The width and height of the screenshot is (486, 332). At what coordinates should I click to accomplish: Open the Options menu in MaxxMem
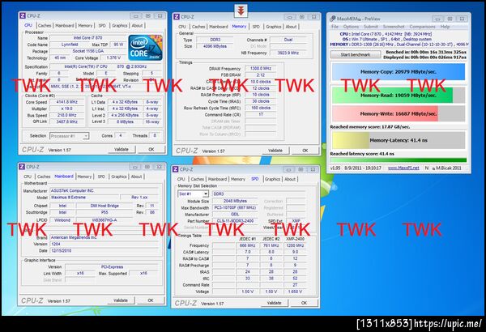[x=351, y=27]
